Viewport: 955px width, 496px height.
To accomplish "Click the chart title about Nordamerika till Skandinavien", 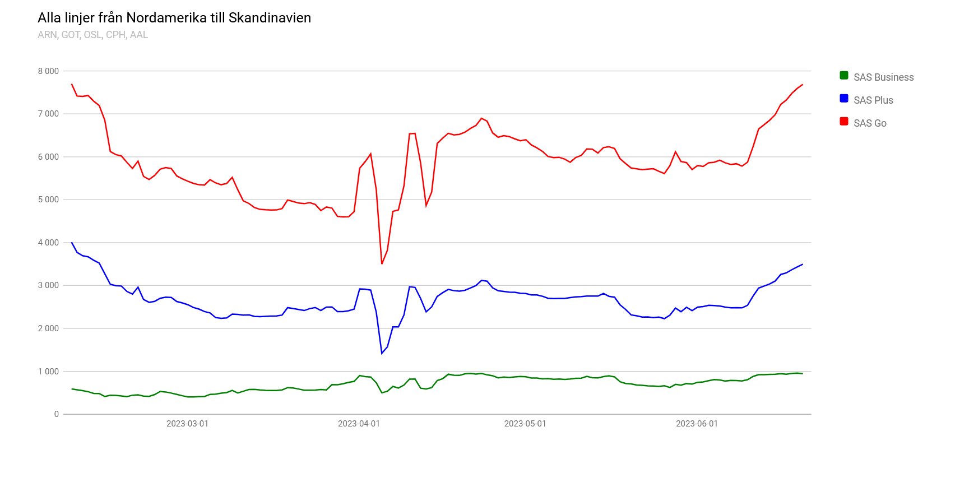I will (x=174, y=18).
